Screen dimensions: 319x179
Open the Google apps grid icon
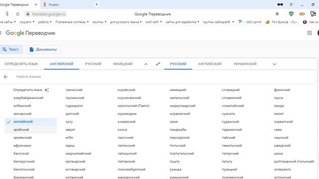point(310,33)
